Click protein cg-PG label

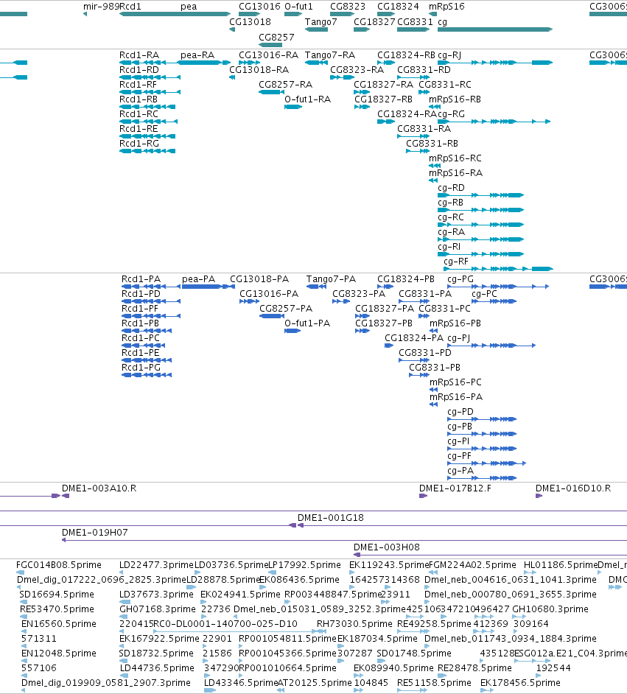click(x=460, y=279)
